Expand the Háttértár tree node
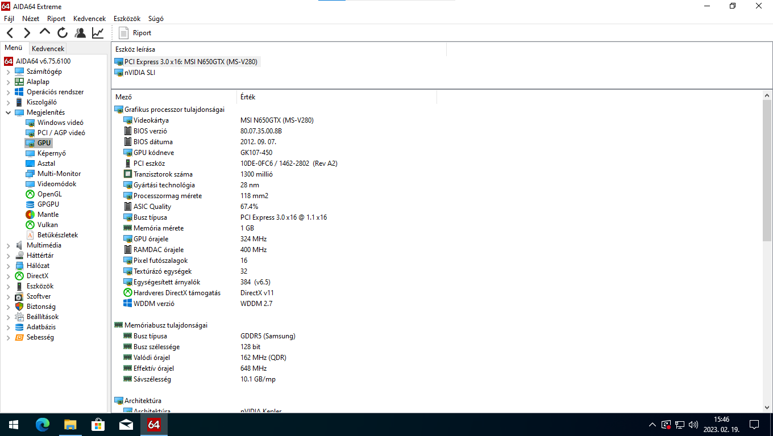The image size is (773, 436). coord(9,255)
